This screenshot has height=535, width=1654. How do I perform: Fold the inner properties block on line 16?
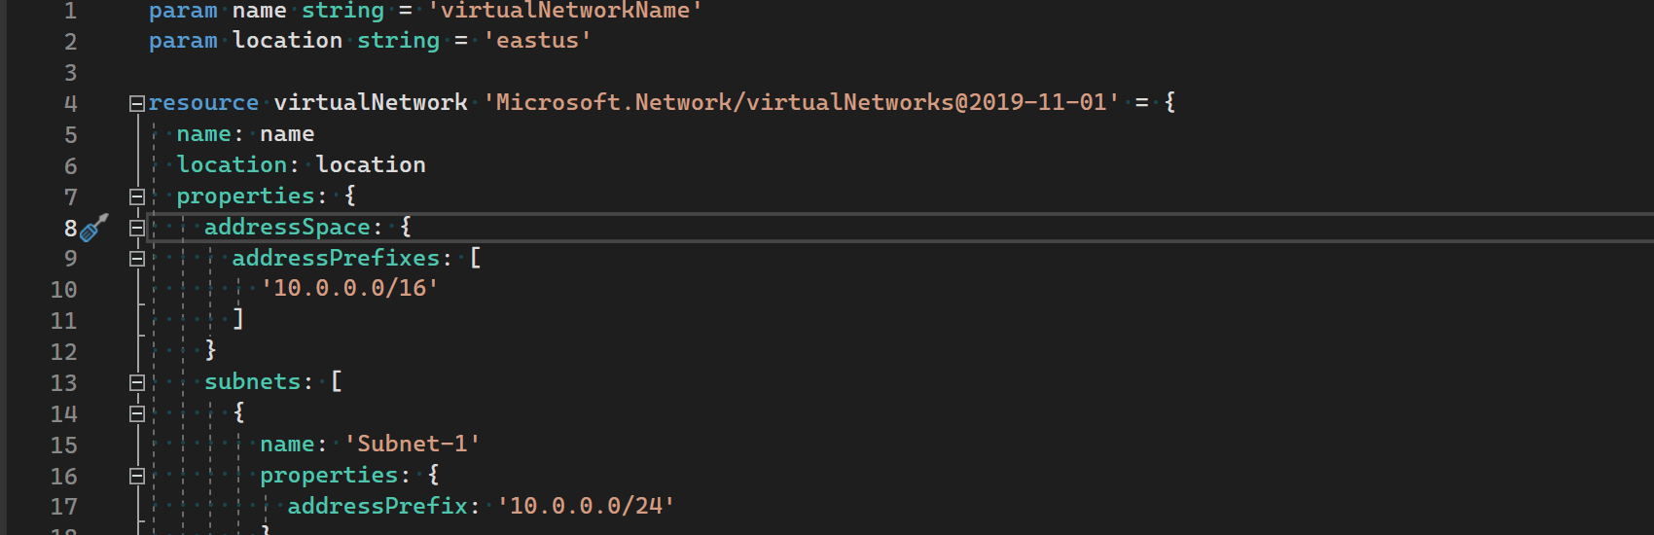pos(137,476)
